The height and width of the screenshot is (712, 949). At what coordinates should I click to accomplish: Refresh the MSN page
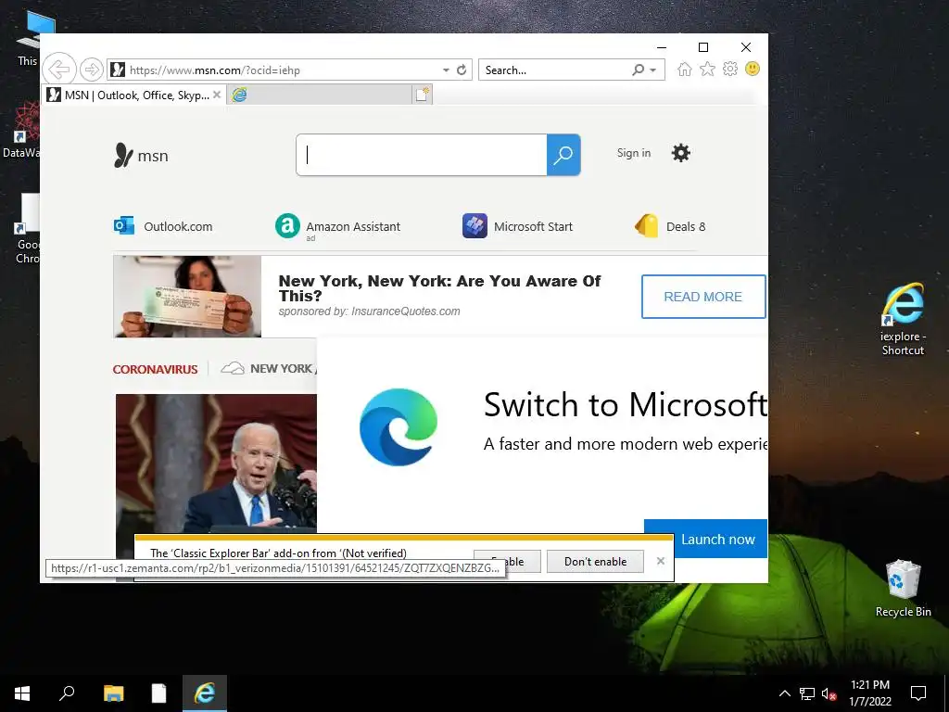click(x=462, y=70)
